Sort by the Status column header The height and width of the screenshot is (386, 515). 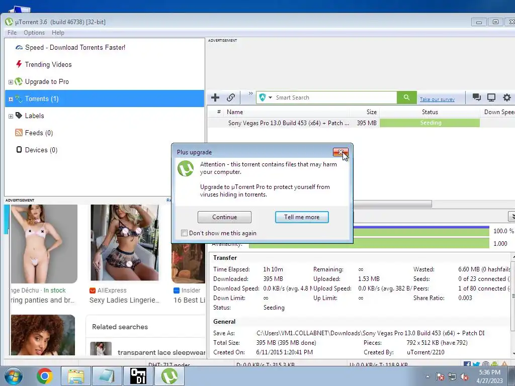430,112
